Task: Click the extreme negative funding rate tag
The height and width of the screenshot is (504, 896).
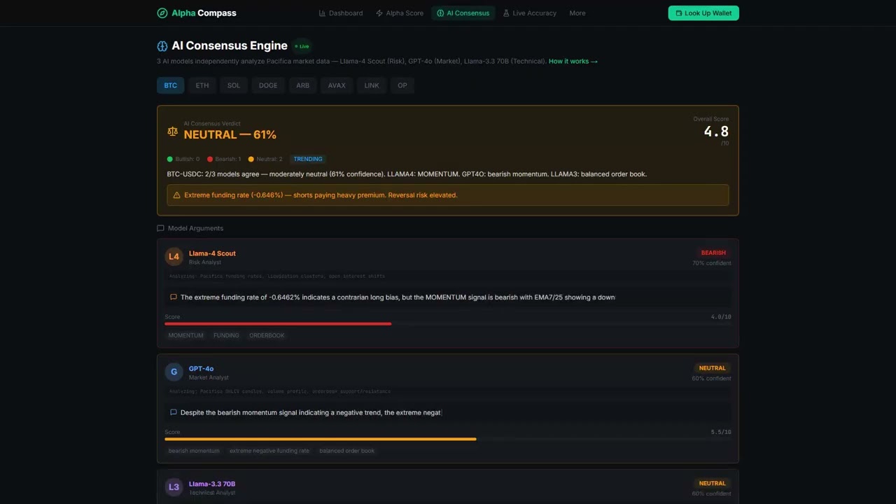Action: coord(269,451)
